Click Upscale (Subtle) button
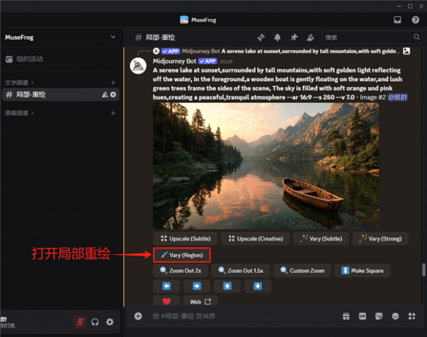 [x=185, y=238]
